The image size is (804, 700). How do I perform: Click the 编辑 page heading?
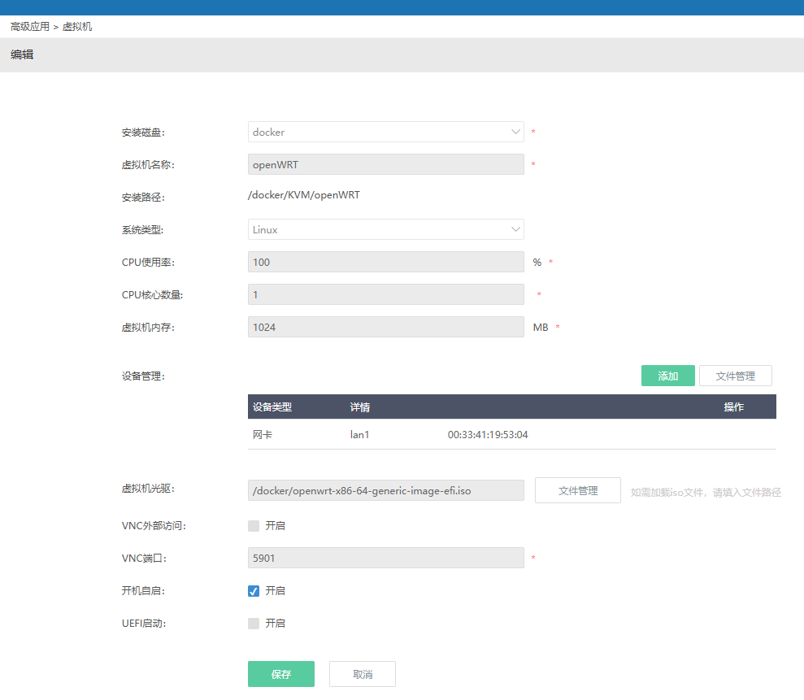coord(22,54)
